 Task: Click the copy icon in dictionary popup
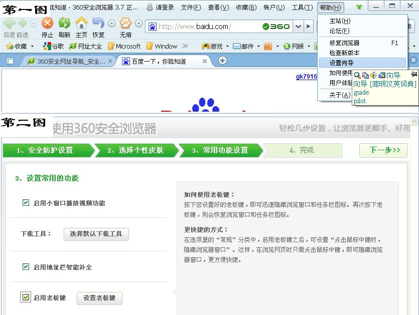[x=365, y=75]
